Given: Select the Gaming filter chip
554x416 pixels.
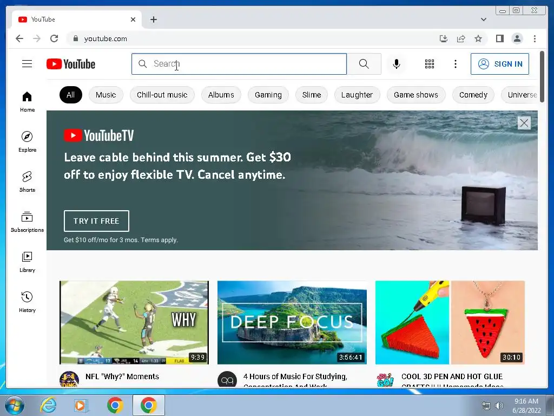Looking at the screenshot, I should tap(268, 95).
